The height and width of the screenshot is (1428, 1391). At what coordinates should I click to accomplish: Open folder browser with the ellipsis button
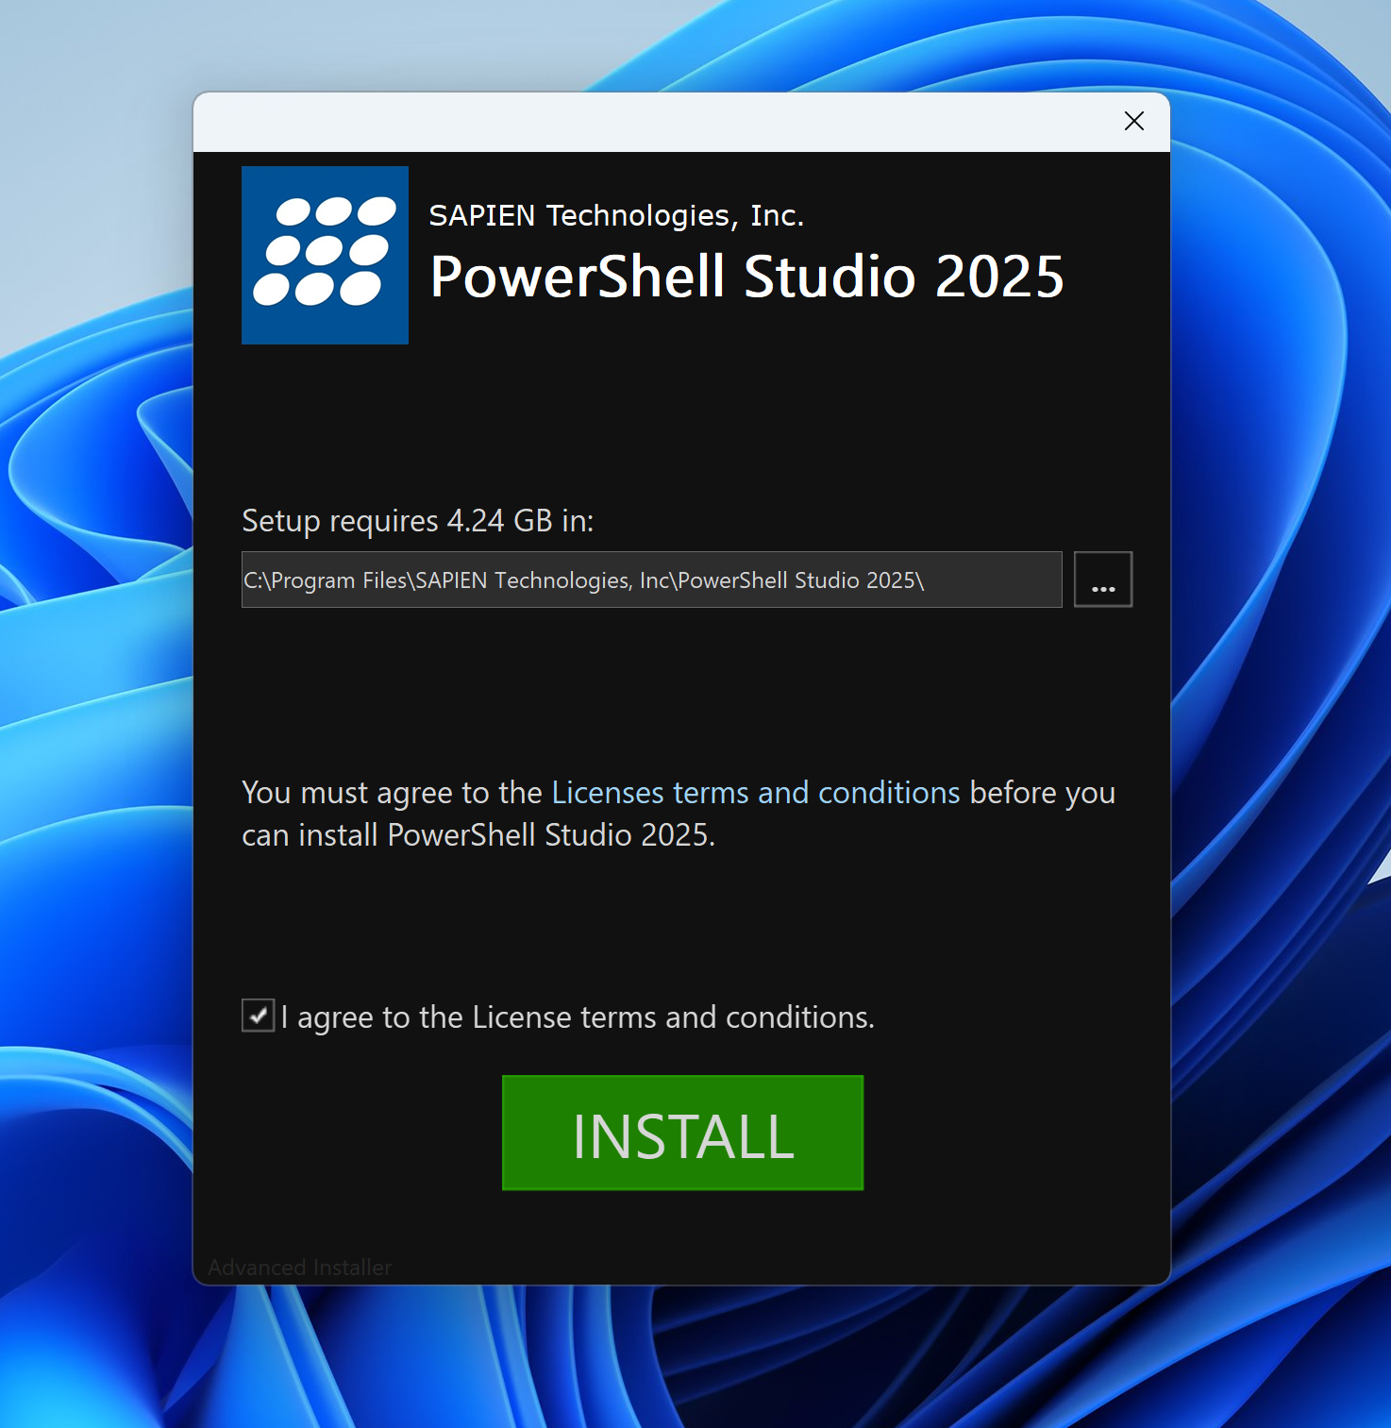point(1102,580)
